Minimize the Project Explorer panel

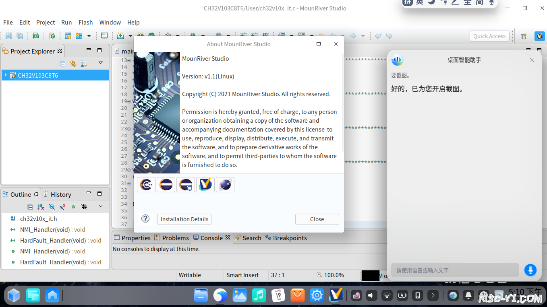pos(89,50)
